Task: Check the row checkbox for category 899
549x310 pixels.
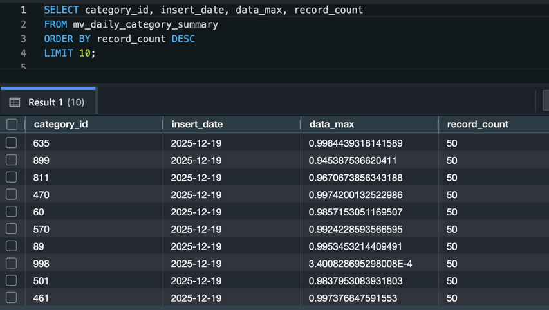Action: (11, 160)
